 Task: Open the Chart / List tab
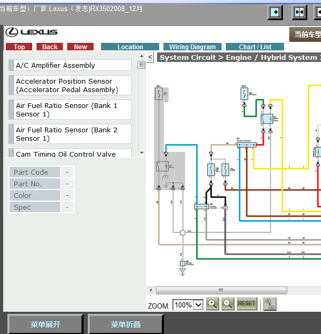point(255,47)
